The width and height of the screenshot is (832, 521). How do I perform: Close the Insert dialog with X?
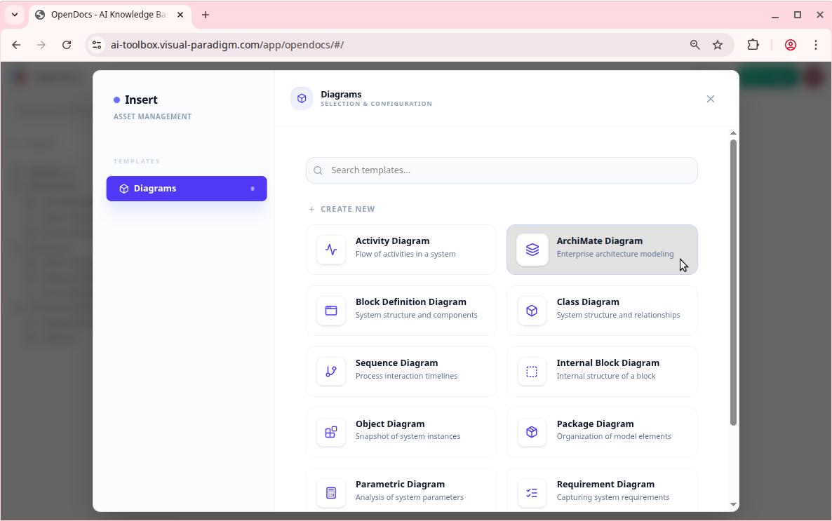(710, 99)
